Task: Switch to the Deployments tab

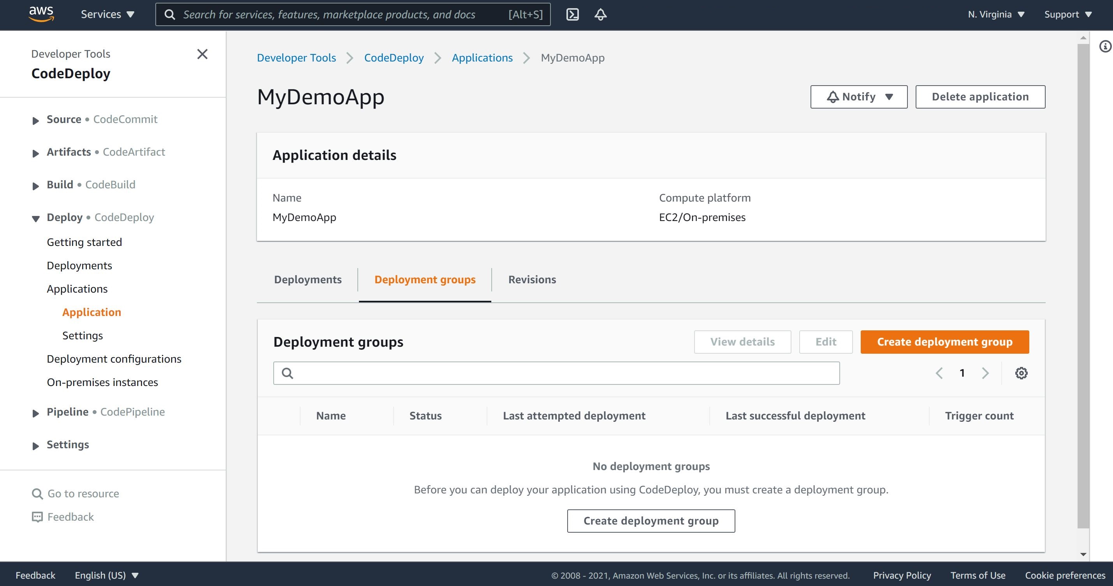Action: (x=308, y=279)
